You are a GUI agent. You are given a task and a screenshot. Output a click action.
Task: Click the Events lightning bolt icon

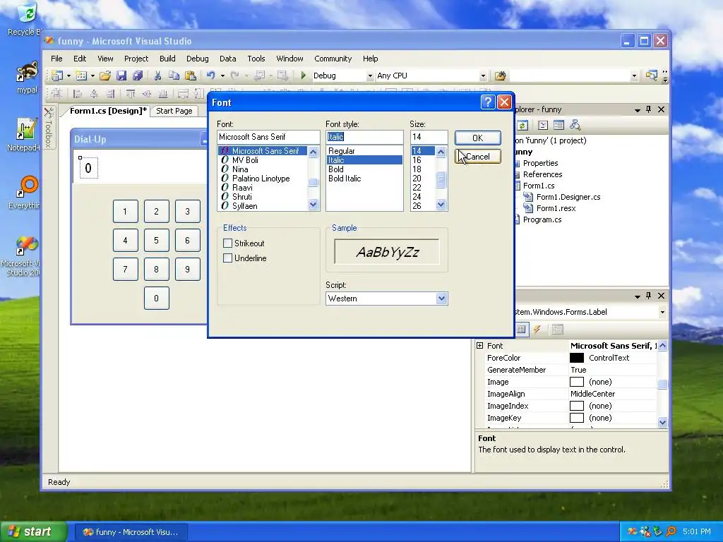pyautogui.click(x=537, y=330)
